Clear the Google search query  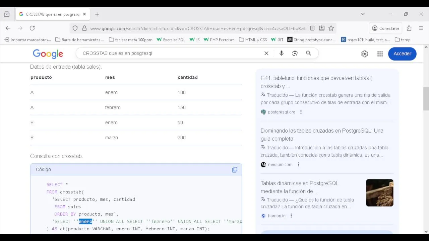click(266, 53)
